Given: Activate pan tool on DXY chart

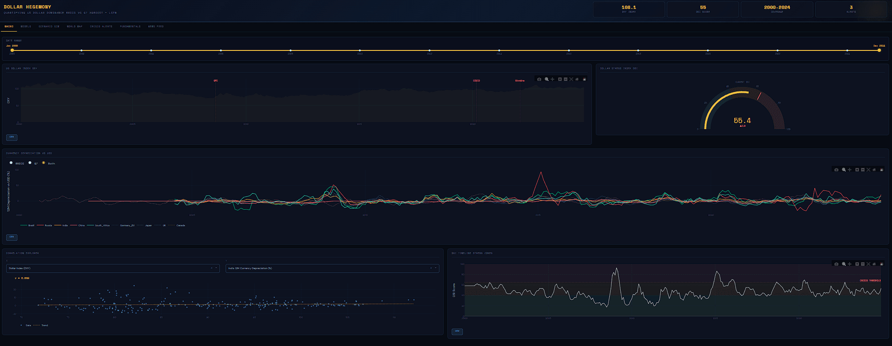Looking at the screenshot, I should [x=552, y=79].
